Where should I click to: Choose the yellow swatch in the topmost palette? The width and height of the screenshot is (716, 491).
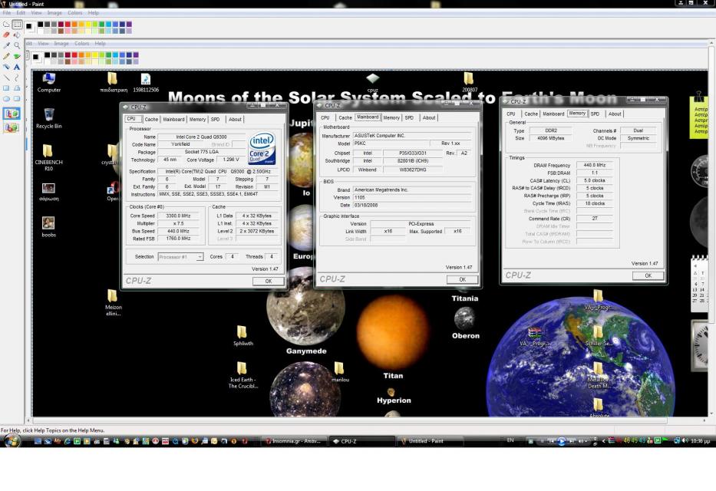pos(88,25)
